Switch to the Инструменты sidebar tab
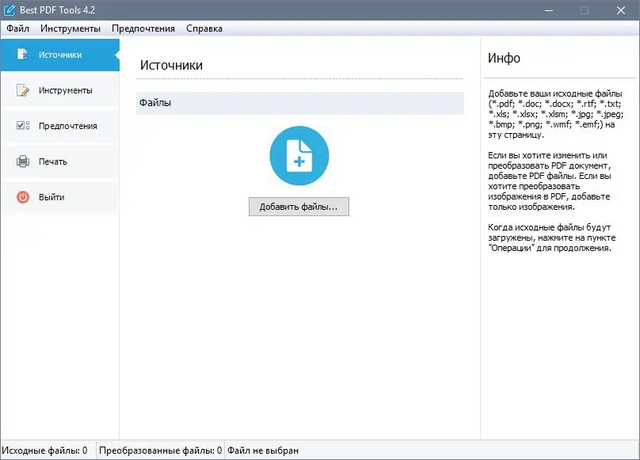This screenshot has width=640, height=460. coord(60,90)
